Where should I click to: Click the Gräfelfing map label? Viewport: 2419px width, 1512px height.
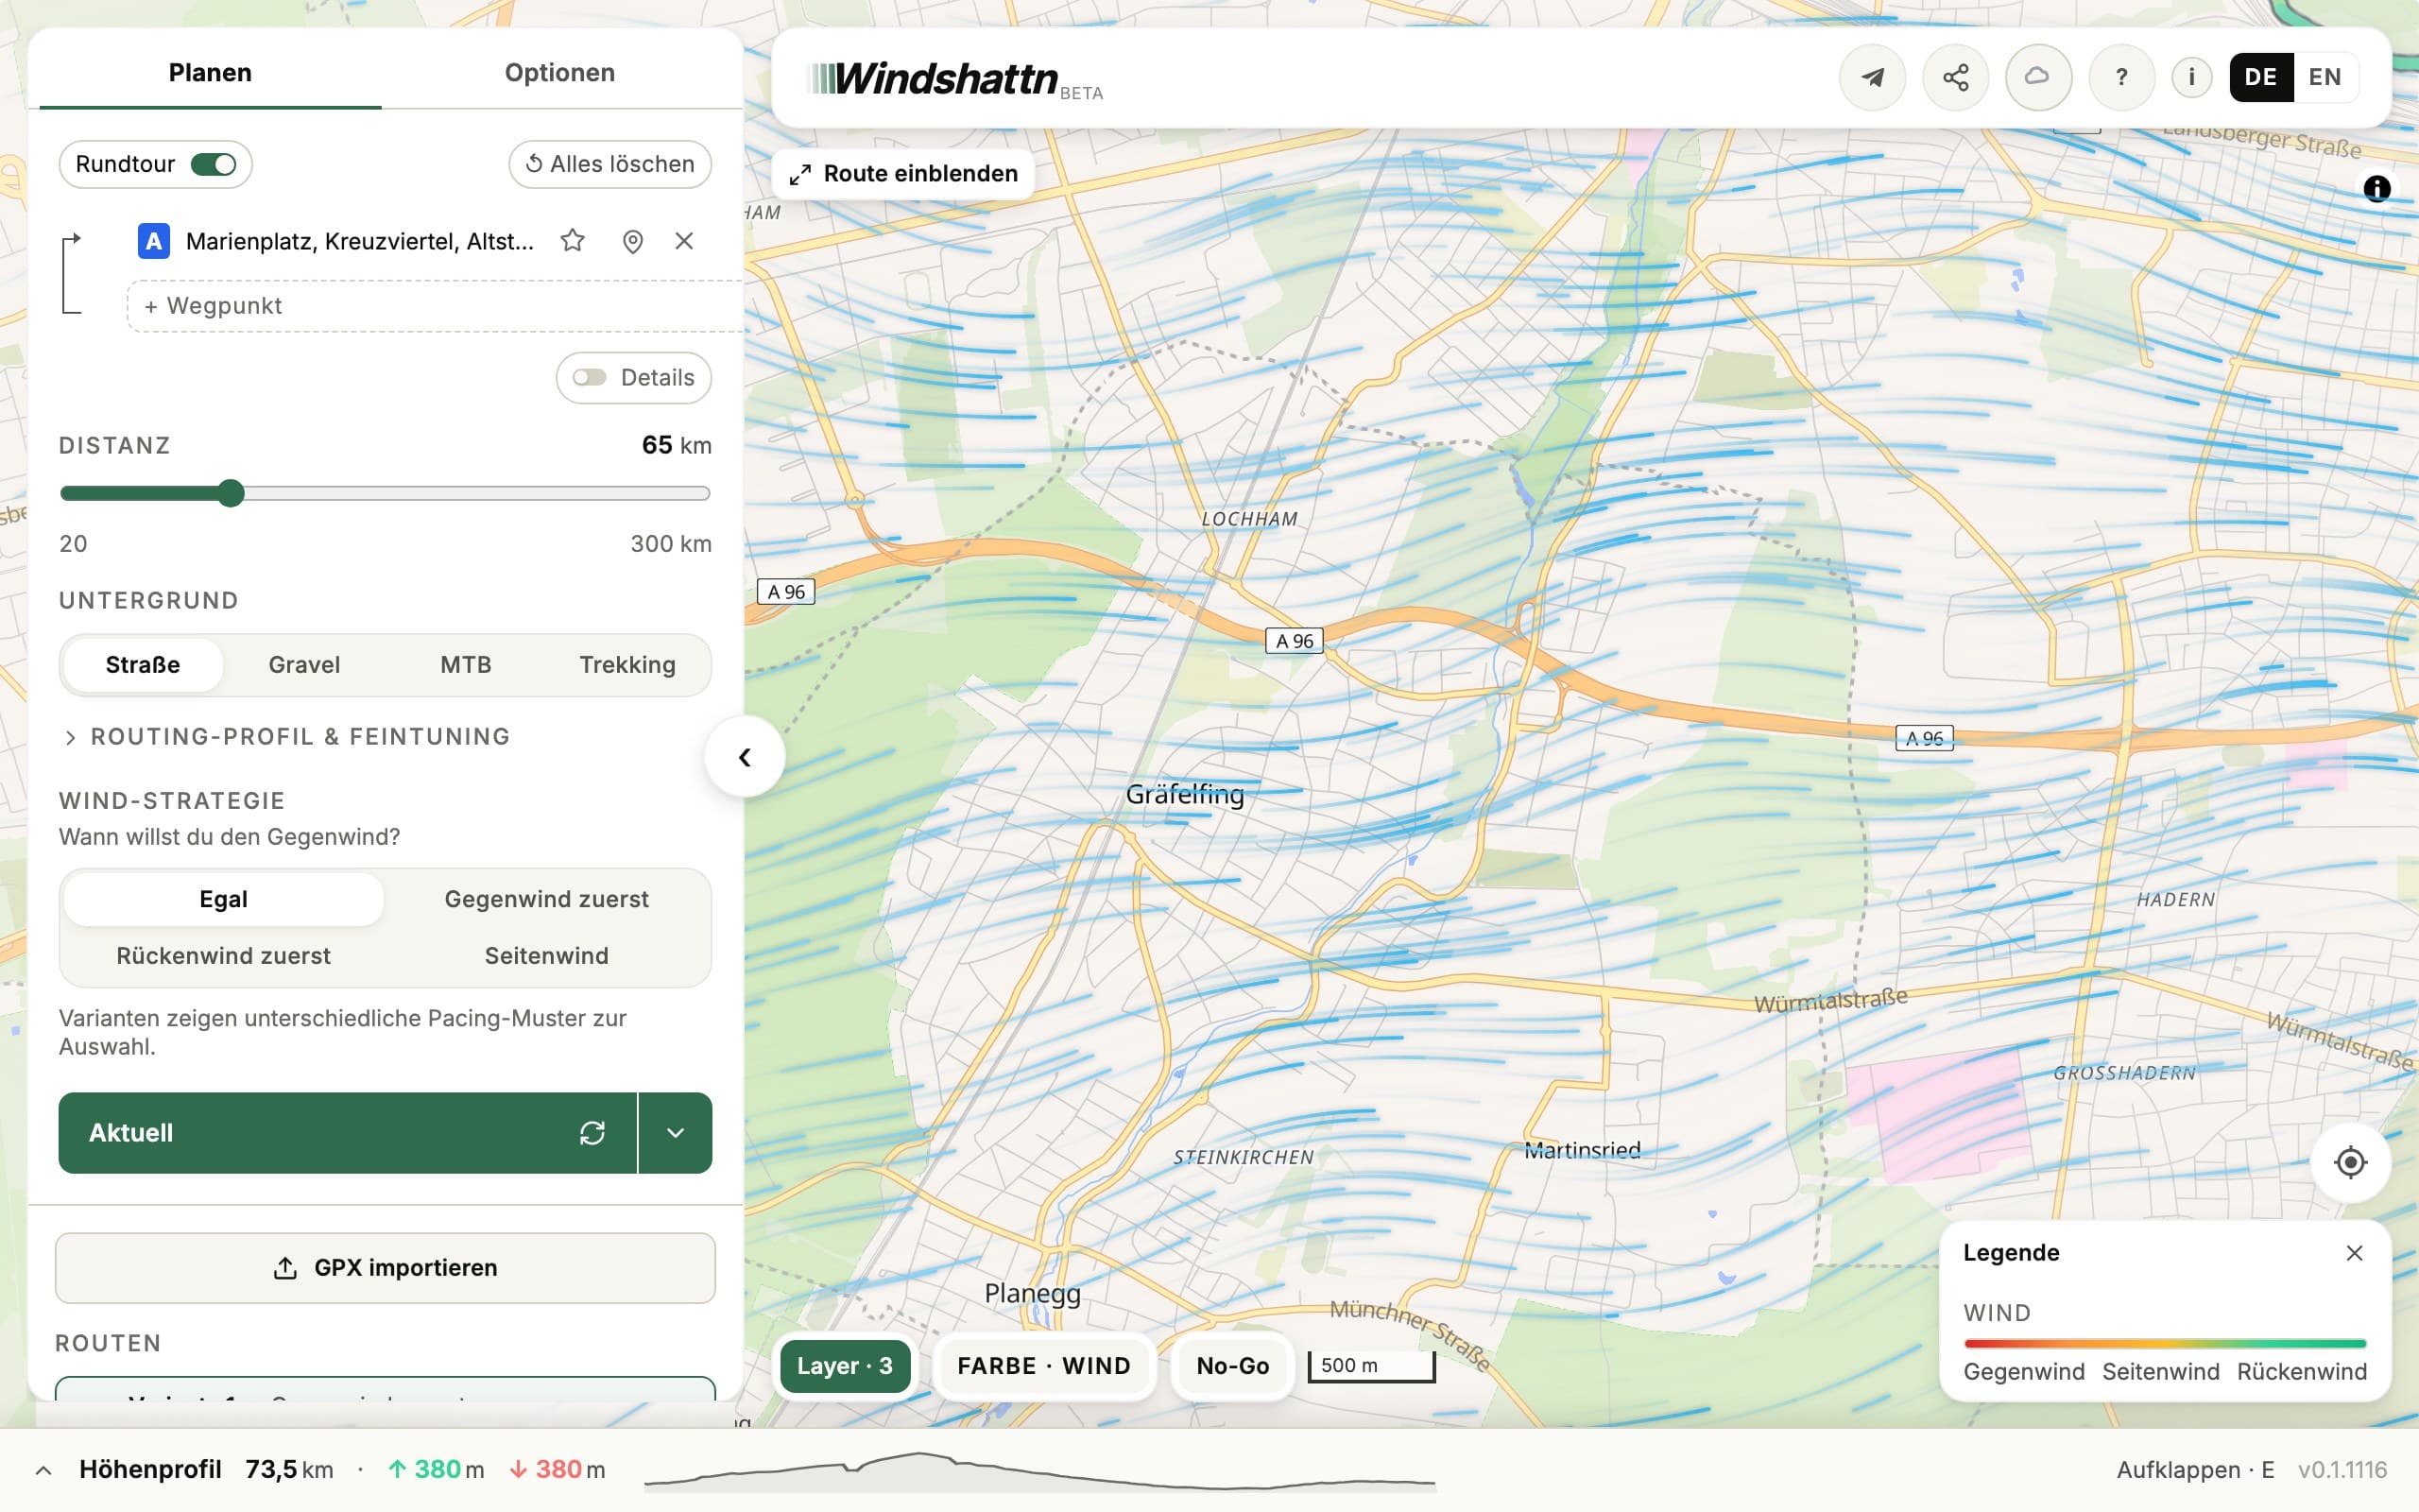(x=1185, y=794)
